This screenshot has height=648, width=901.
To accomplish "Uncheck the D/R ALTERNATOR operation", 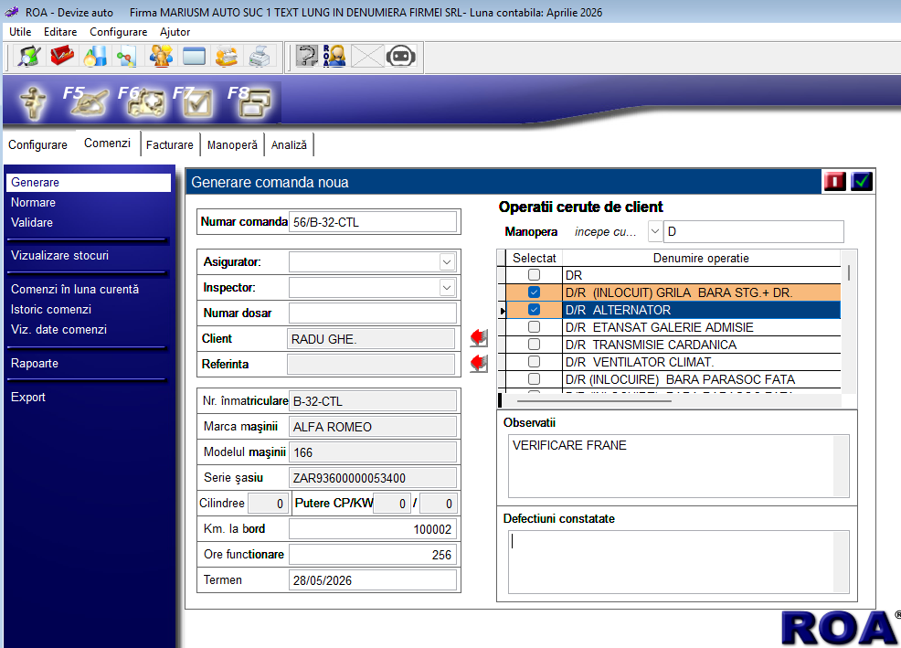I will [x=534, y=310].
